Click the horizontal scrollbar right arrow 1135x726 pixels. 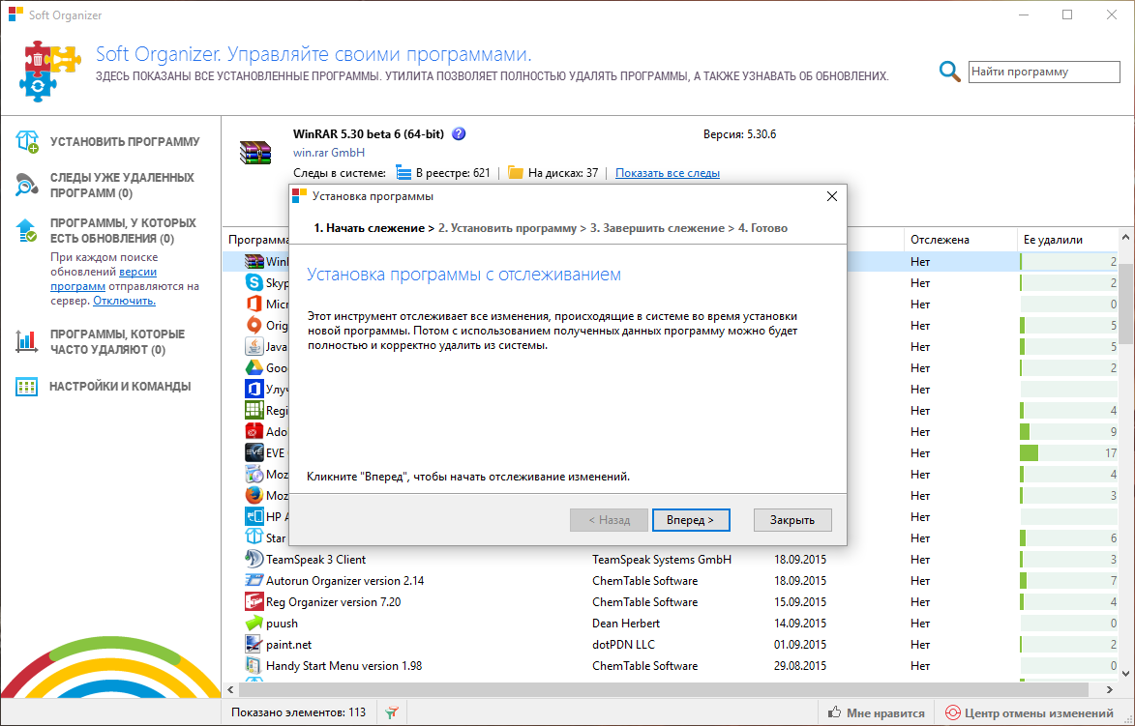[1111, 690]
